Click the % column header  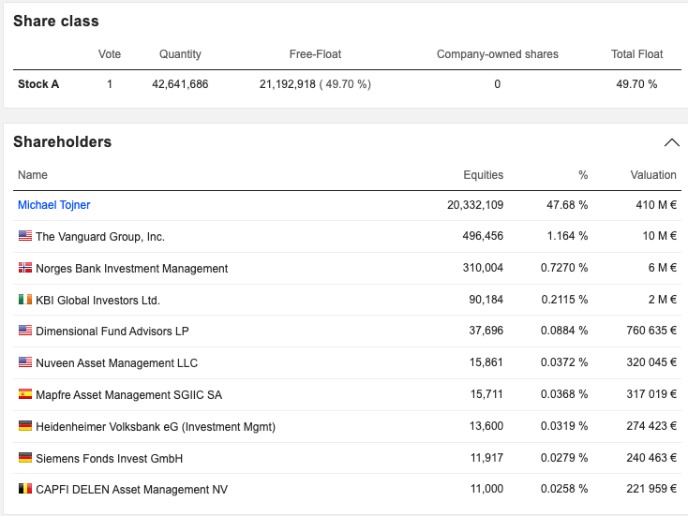(x=583, y=175)
